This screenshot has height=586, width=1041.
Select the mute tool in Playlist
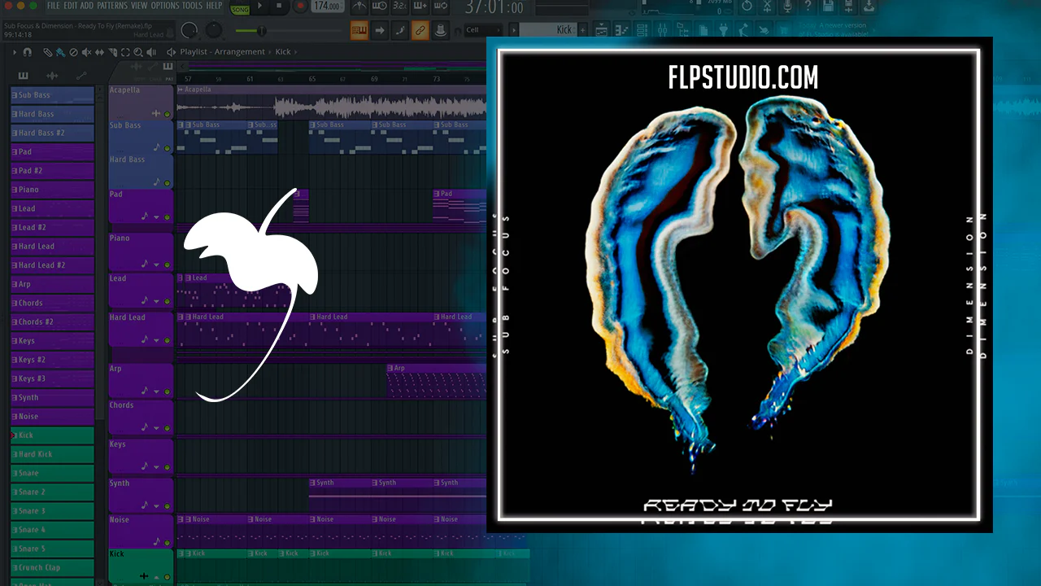(x=86, y=52)
